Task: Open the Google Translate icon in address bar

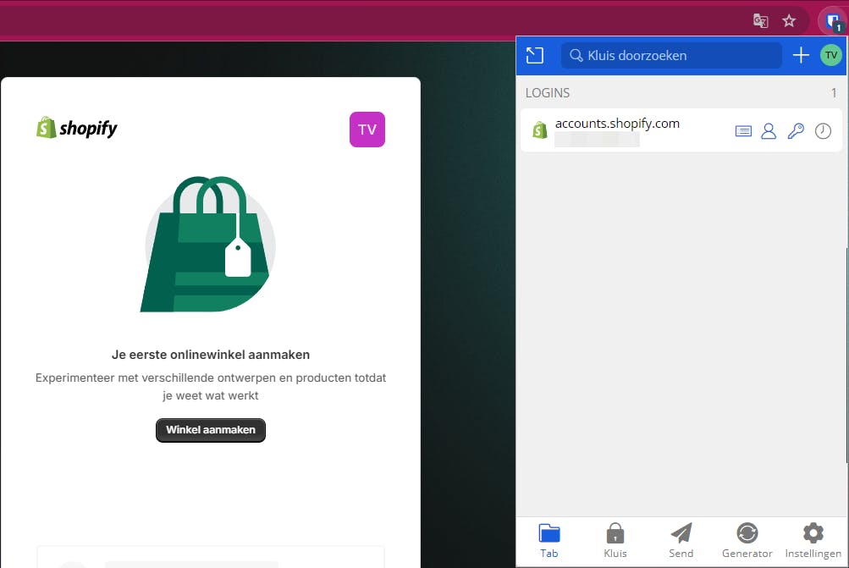Action: click(x=761, y=21)
